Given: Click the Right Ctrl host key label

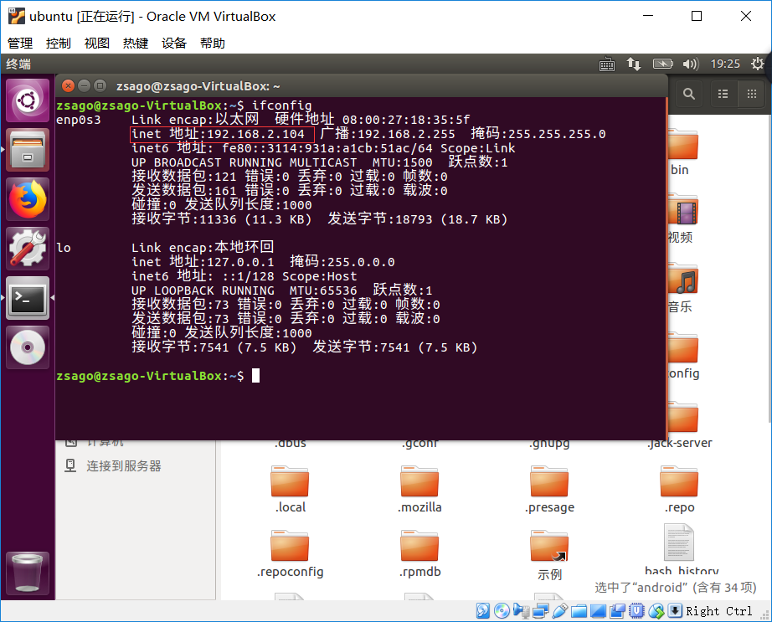Looking at the screenshot, I should point(718,611).
